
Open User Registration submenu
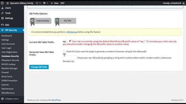tap(9, 52)
